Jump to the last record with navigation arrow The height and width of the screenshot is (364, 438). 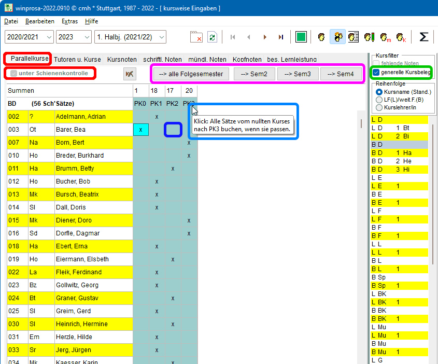(280, 37)
